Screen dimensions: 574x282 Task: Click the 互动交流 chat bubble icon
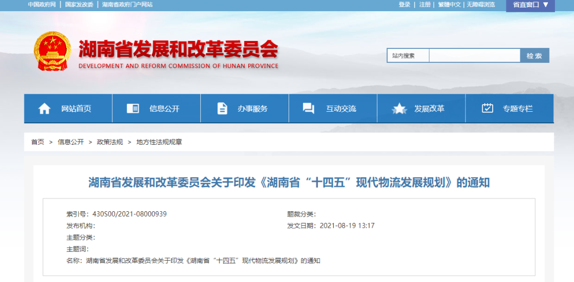pos(308,109)
